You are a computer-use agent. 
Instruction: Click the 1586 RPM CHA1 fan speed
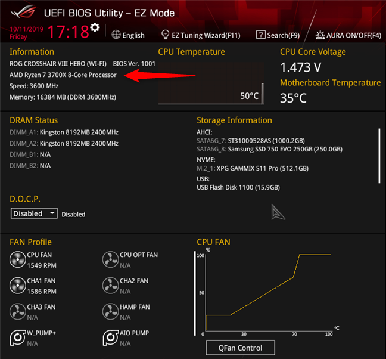[42, 292]
